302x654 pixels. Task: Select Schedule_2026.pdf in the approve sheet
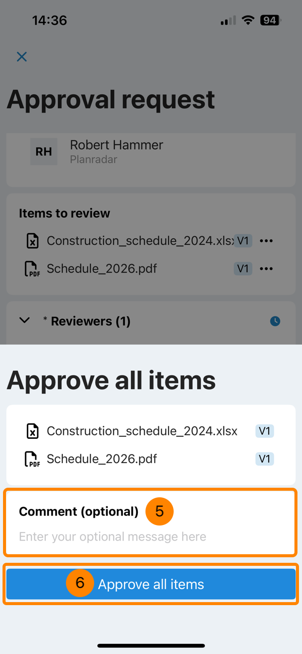coord(102,459)
